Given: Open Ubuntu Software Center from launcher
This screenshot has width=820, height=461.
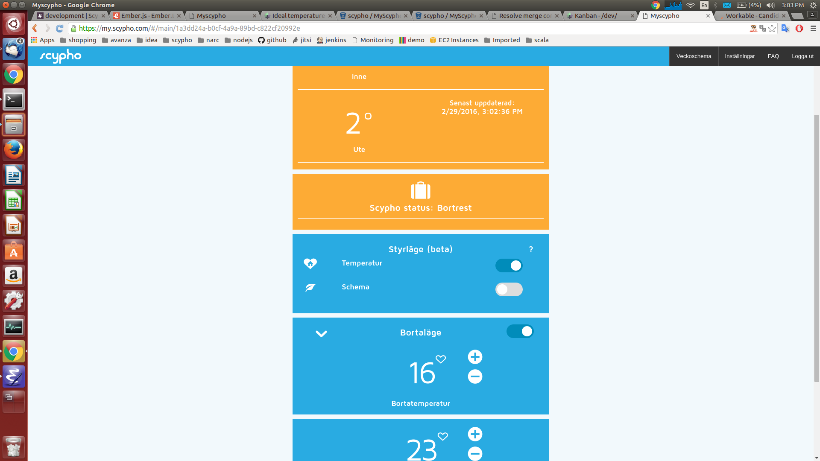Looking at the screenshot, I should click(x=14, y=251).
